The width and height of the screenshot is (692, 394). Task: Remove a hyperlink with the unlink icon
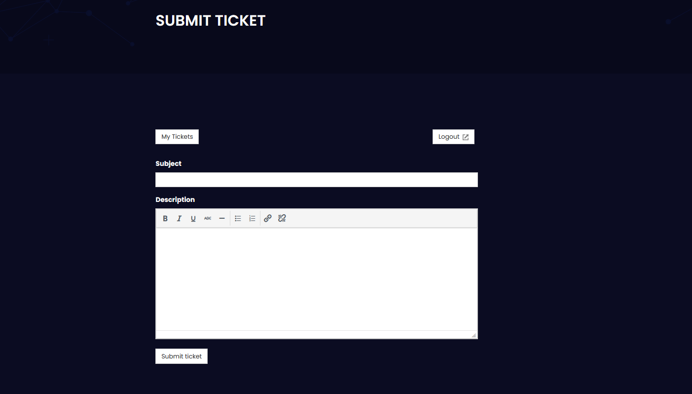[282, 218]
